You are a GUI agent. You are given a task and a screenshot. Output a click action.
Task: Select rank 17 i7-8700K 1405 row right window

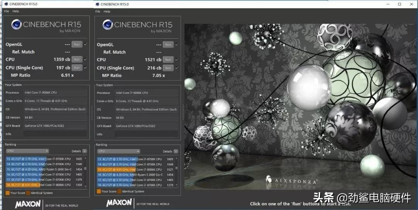(135, 180)
